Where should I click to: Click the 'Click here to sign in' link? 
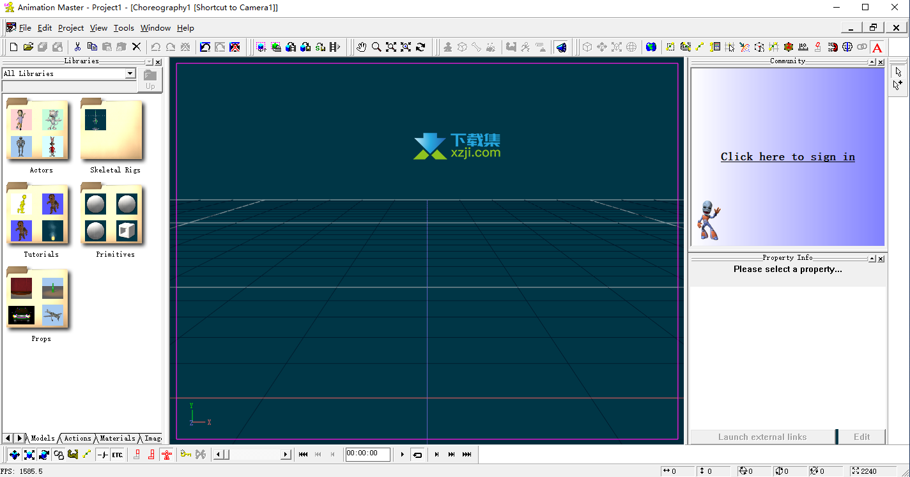[x=787, y=157]
